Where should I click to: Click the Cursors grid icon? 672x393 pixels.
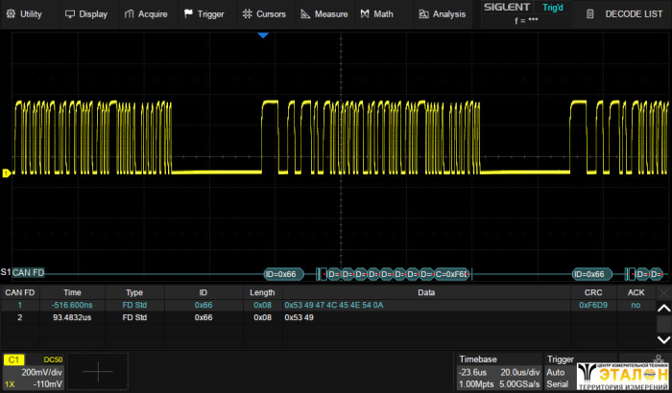click(x=247, y=14)
